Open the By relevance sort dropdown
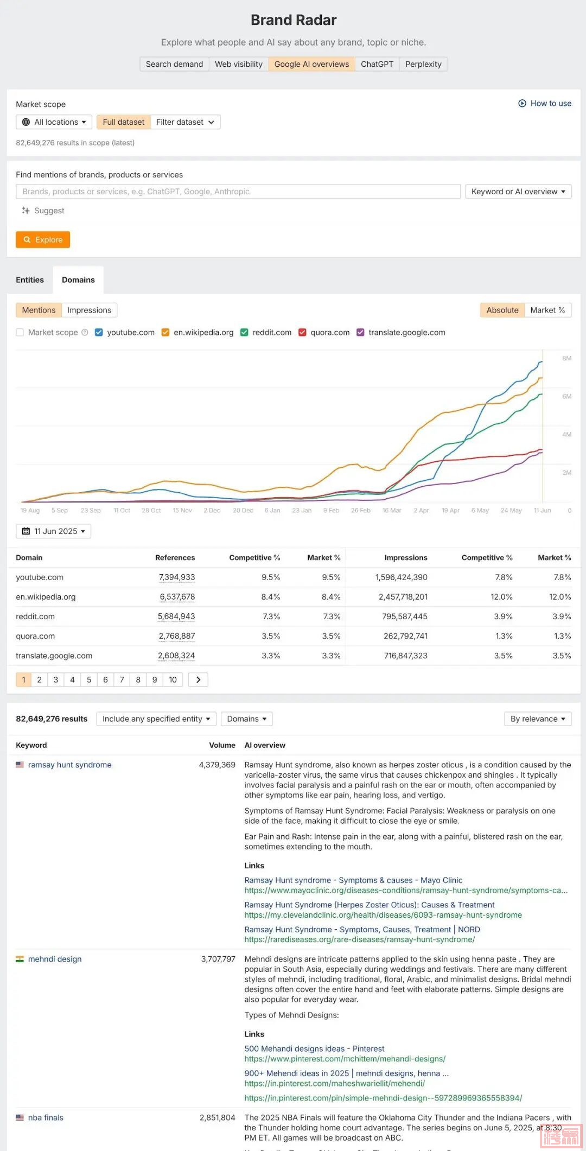Viewport: 586px width, 1151px height. pyautogui.click(x=537, y=718)
